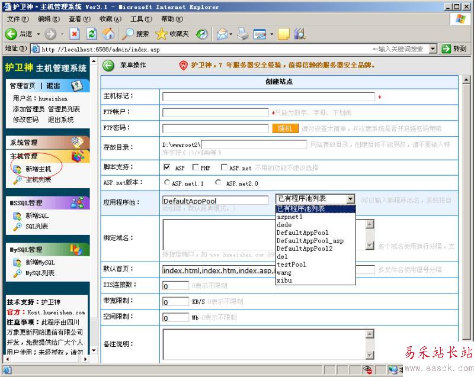Click the 新增SQL sidebar icon
474x377 pixels.
[17, 216]
